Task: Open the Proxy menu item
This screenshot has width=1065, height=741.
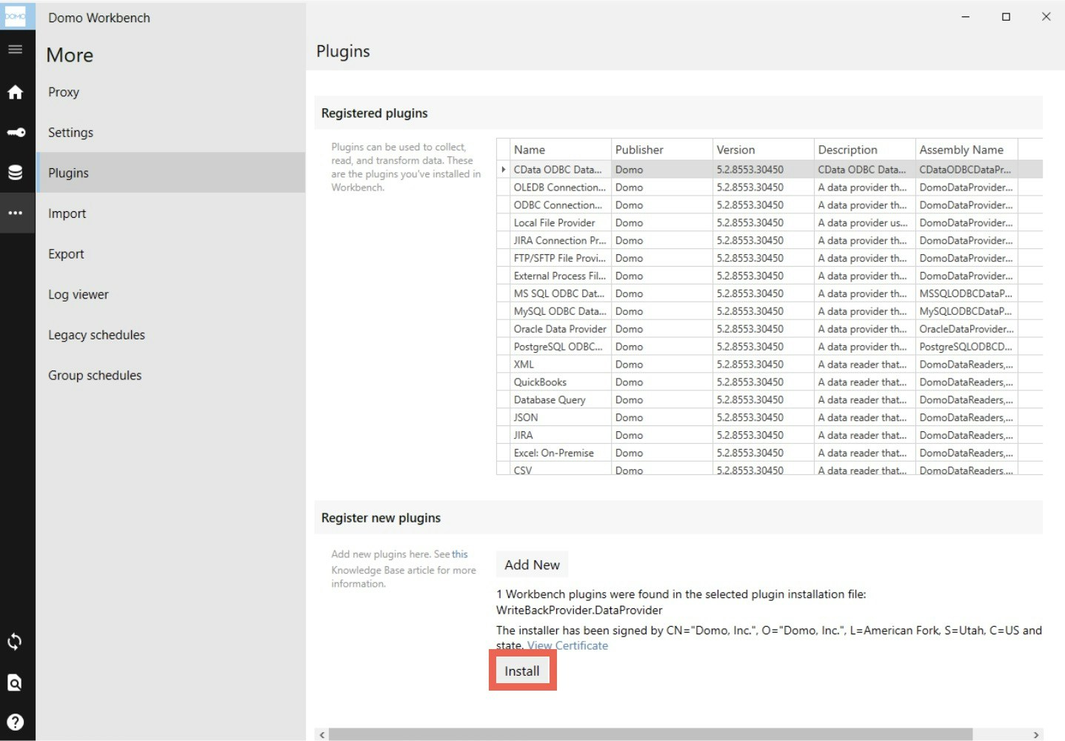Action: point(170,92)
